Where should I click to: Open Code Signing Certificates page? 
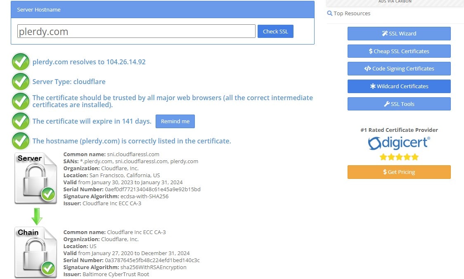(399, 68)
